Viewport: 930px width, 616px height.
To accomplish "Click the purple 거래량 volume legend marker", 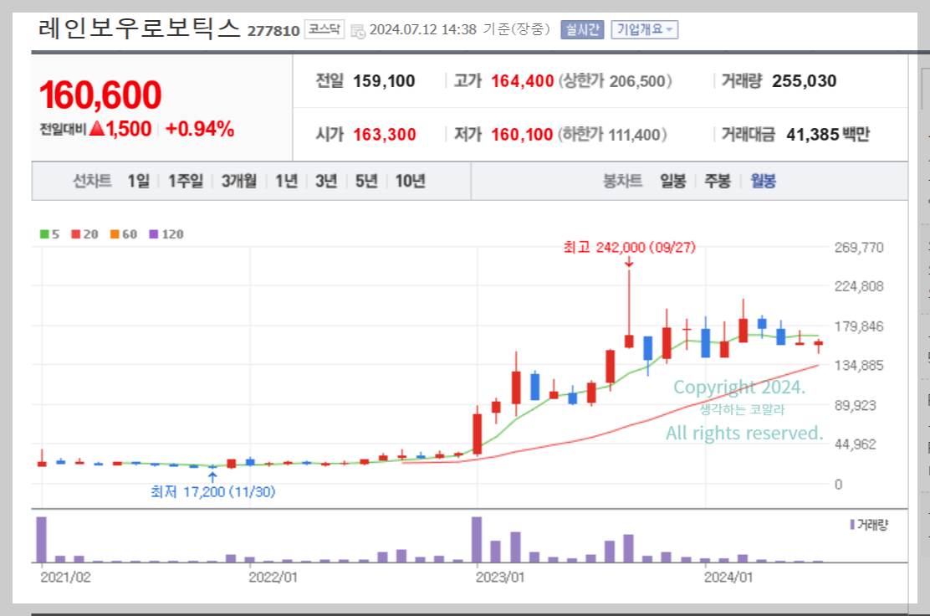I will [852, 525].
